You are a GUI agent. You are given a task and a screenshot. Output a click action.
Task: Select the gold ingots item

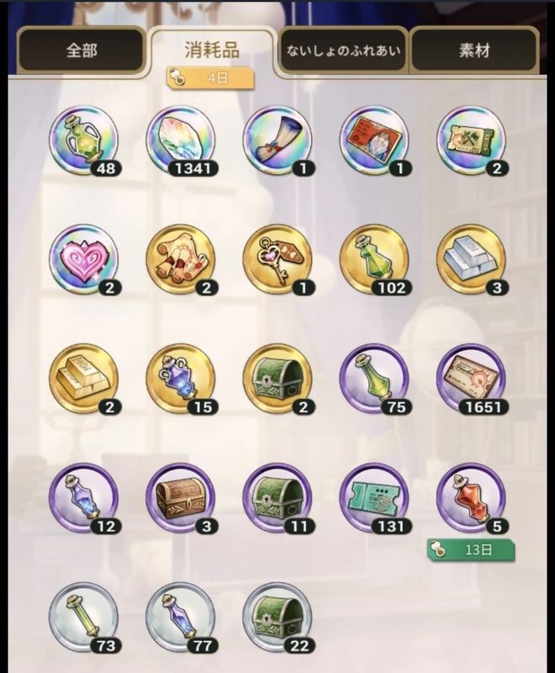(83, 379)
